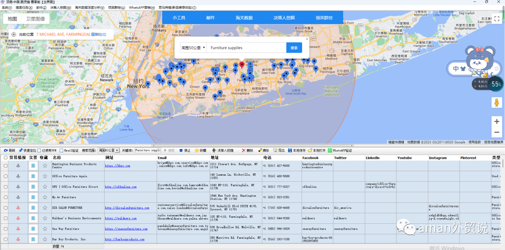The height and width of the screenshot is (250, 505).
Task: Toggle the 已使用VPN checkbox
Action: [39, 150]
